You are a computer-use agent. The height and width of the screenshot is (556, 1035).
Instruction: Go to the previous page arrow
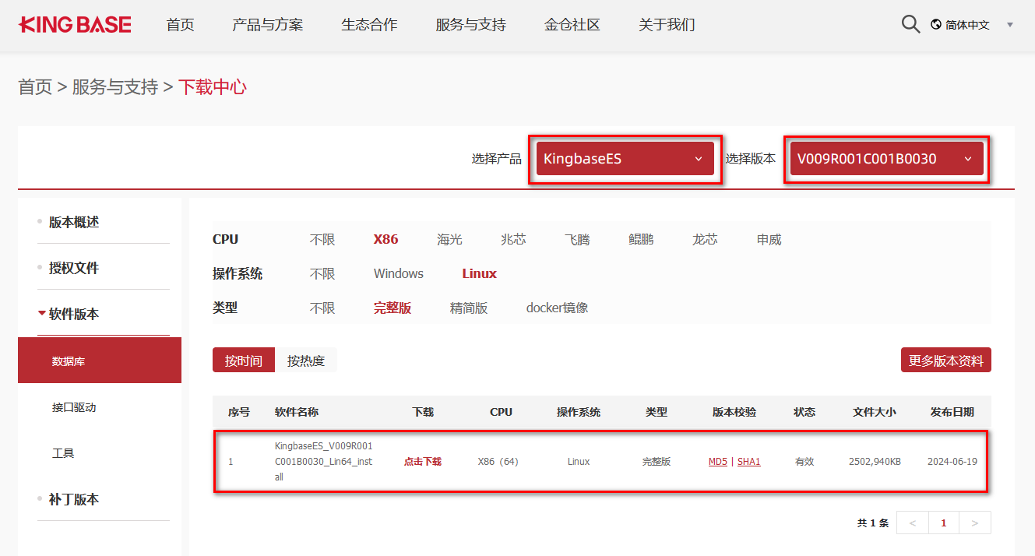coord(912,523)
